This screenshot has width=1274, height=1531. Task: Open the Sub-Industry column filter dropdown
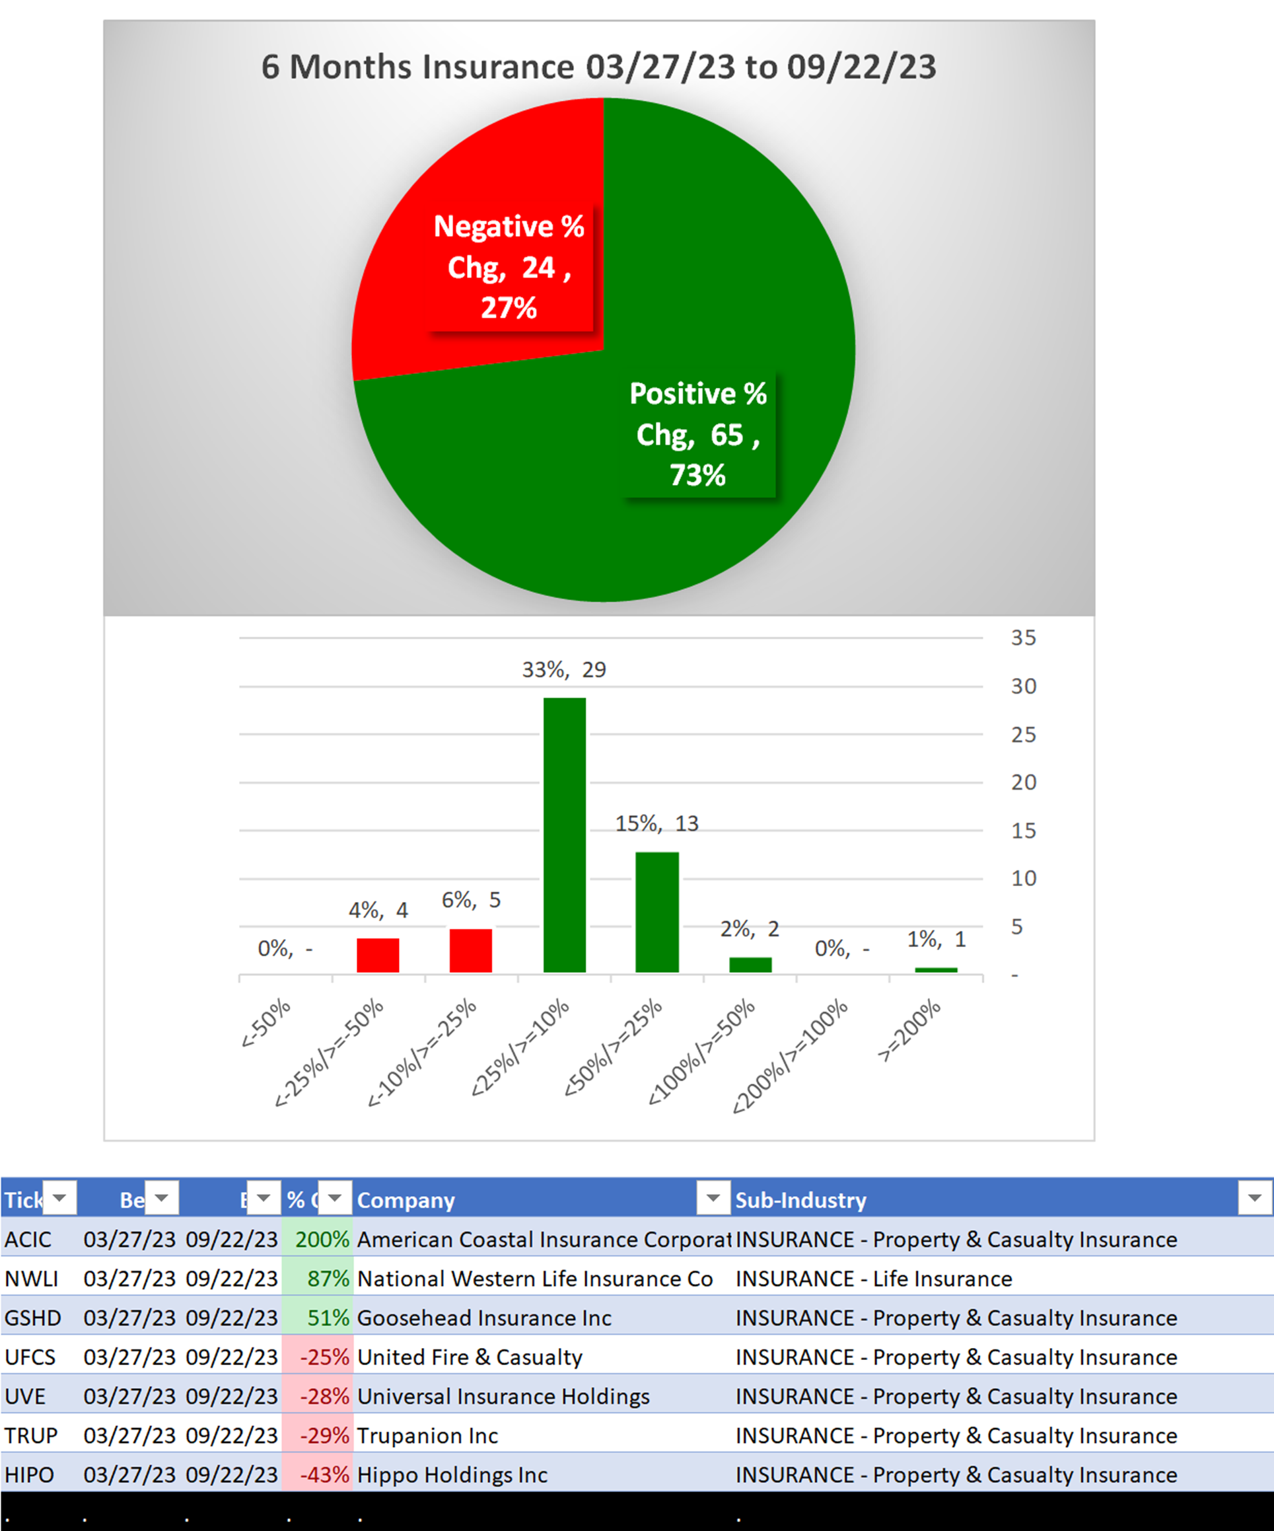tap(1255, 1198)
